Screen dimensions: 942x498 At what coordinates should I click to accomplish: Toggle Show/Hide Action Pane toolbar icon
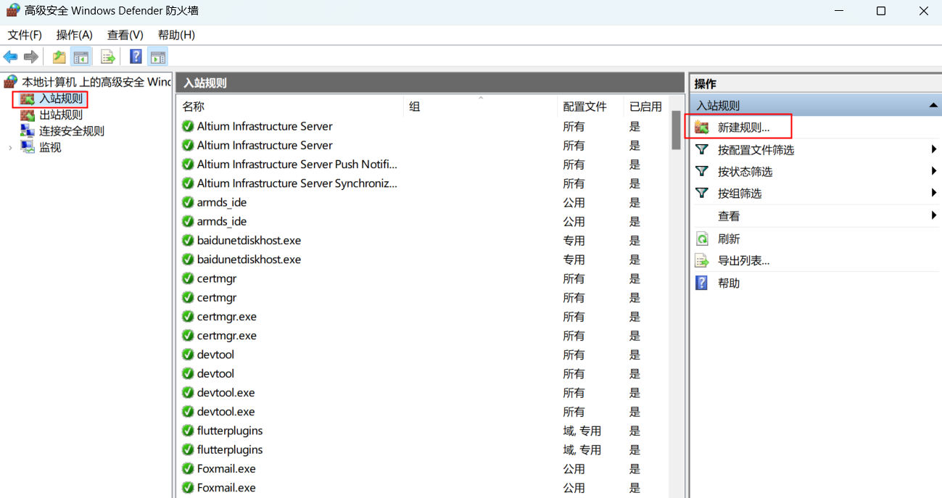[x=157, y=57]
